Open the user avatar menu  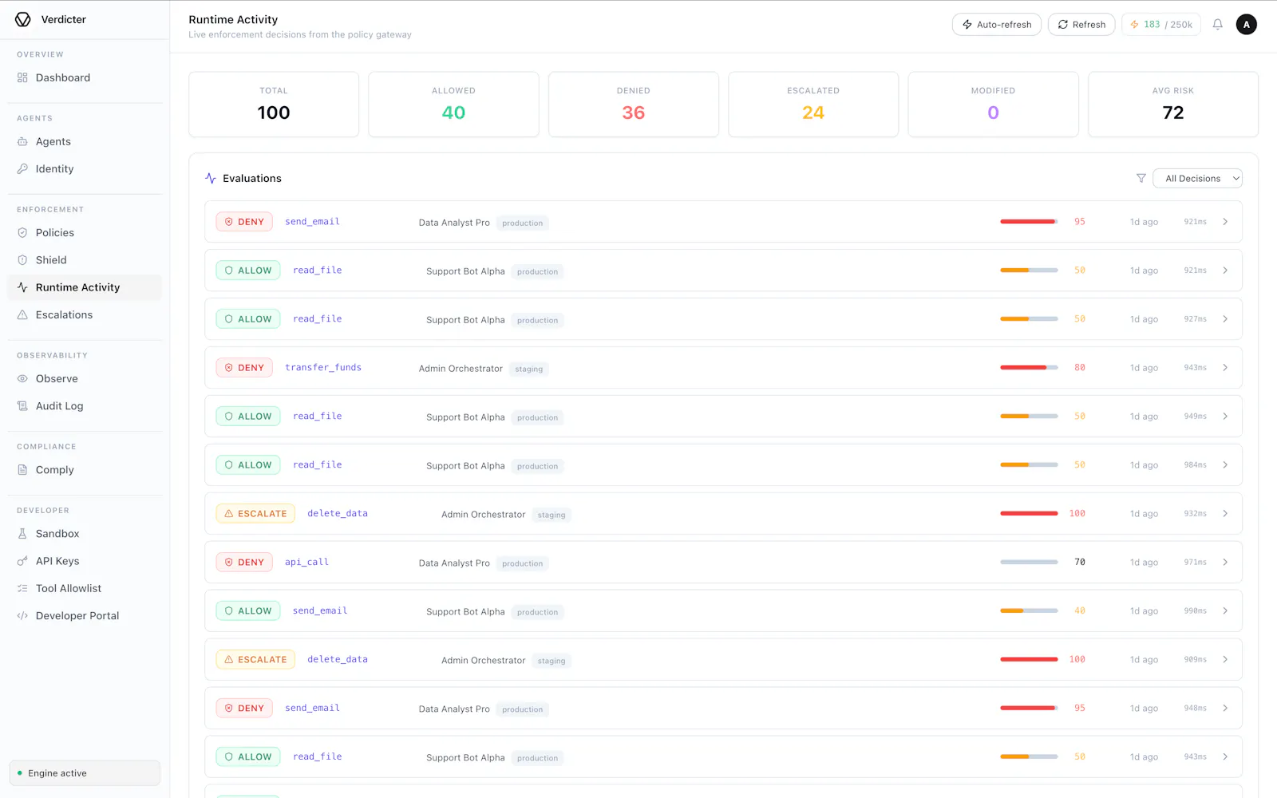(1247, 25)
